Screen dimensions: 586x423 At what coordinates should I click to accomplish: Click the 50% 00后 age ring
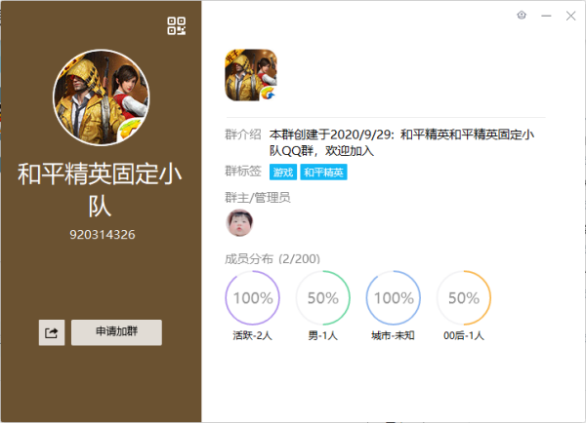tap(464, 297)
